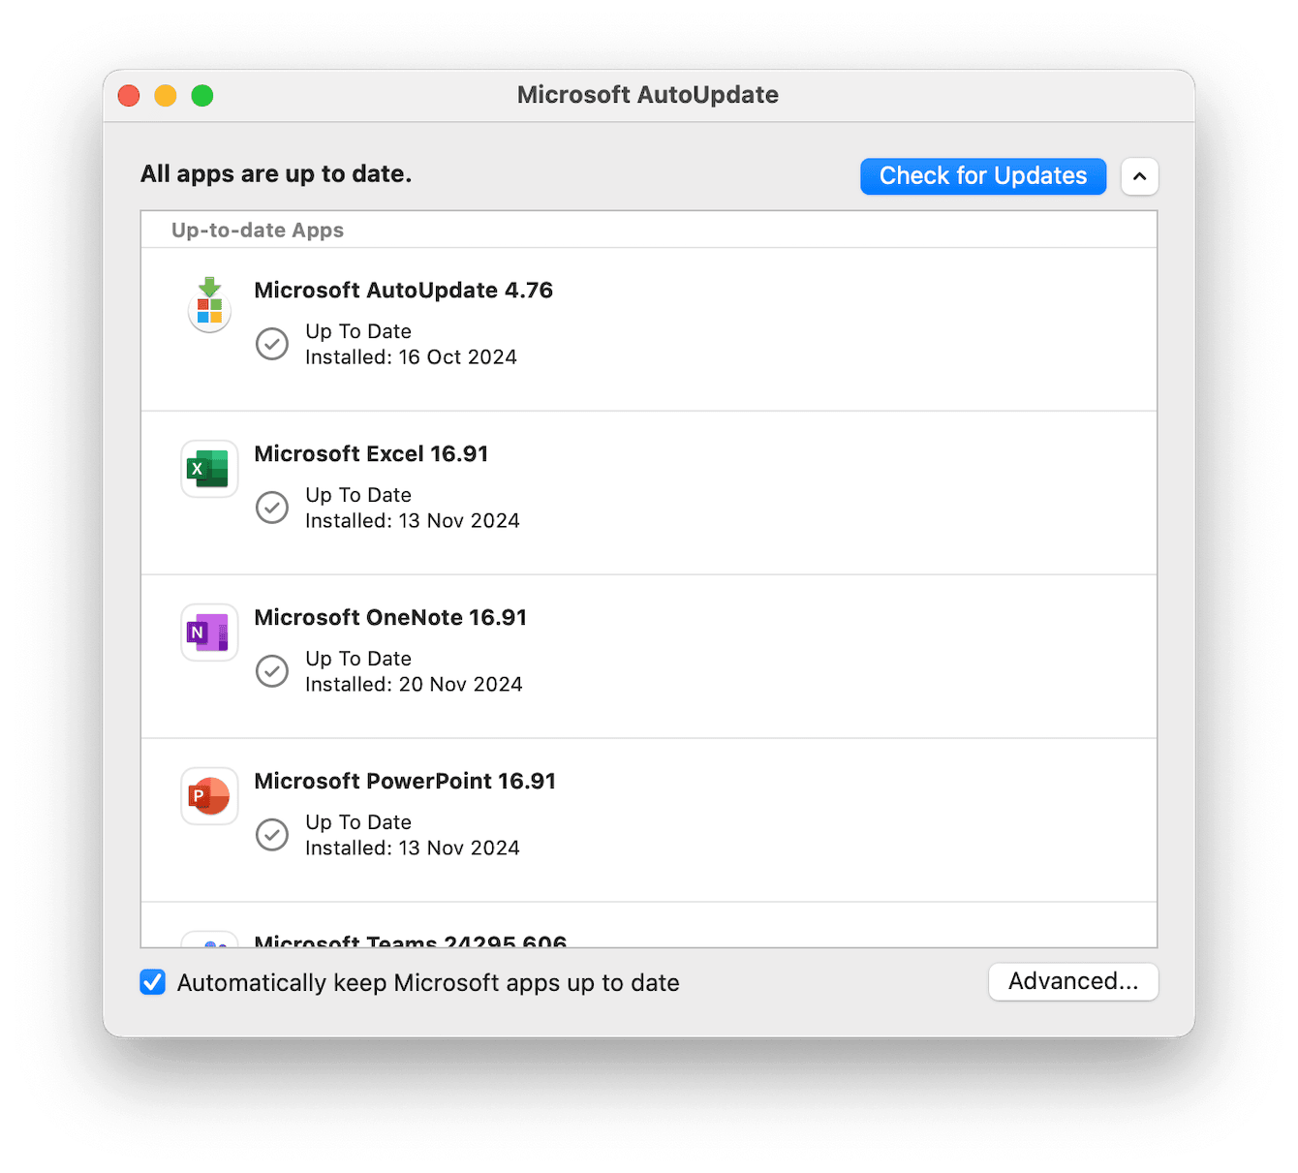Click the checkmark beside Microsoft PowerPoint
The height and width of the screenshot is (1173, 1298).
coord(272,834)
